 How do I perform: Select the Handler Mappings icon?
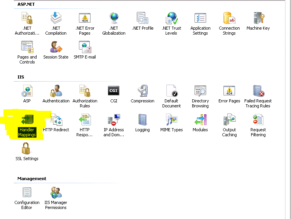point(27,119)
